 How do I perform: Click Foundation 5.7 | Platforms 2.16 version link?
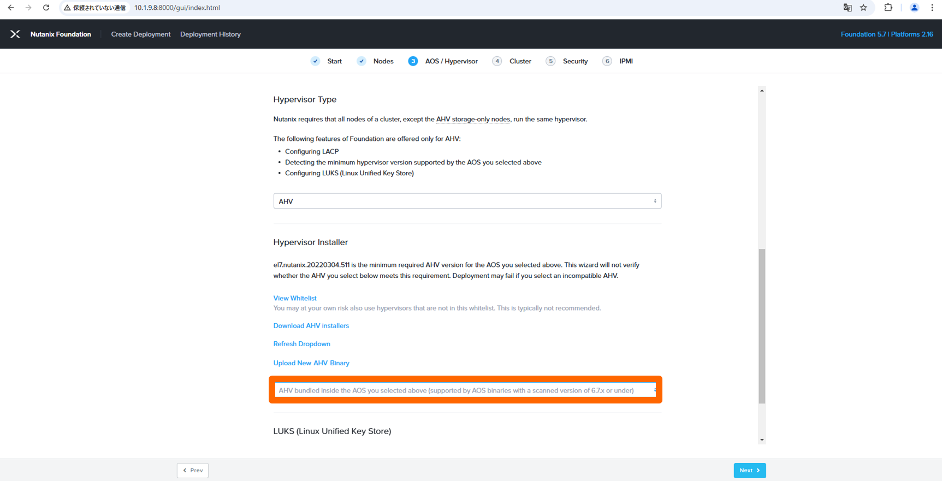(x=887, y=34)
